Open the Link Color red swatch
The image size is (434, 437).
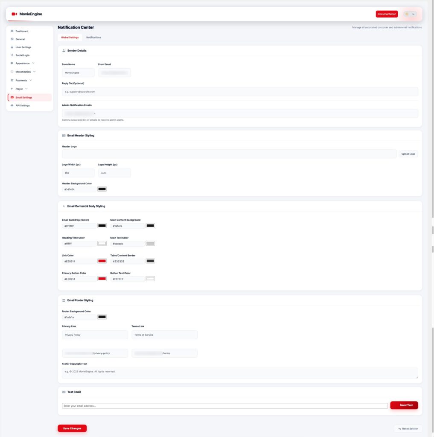point(102,261)
